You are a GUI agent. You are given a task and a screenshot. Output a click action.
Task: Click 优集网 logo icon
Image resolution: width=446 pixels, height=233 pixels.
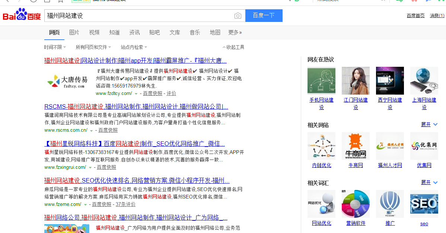424,146
